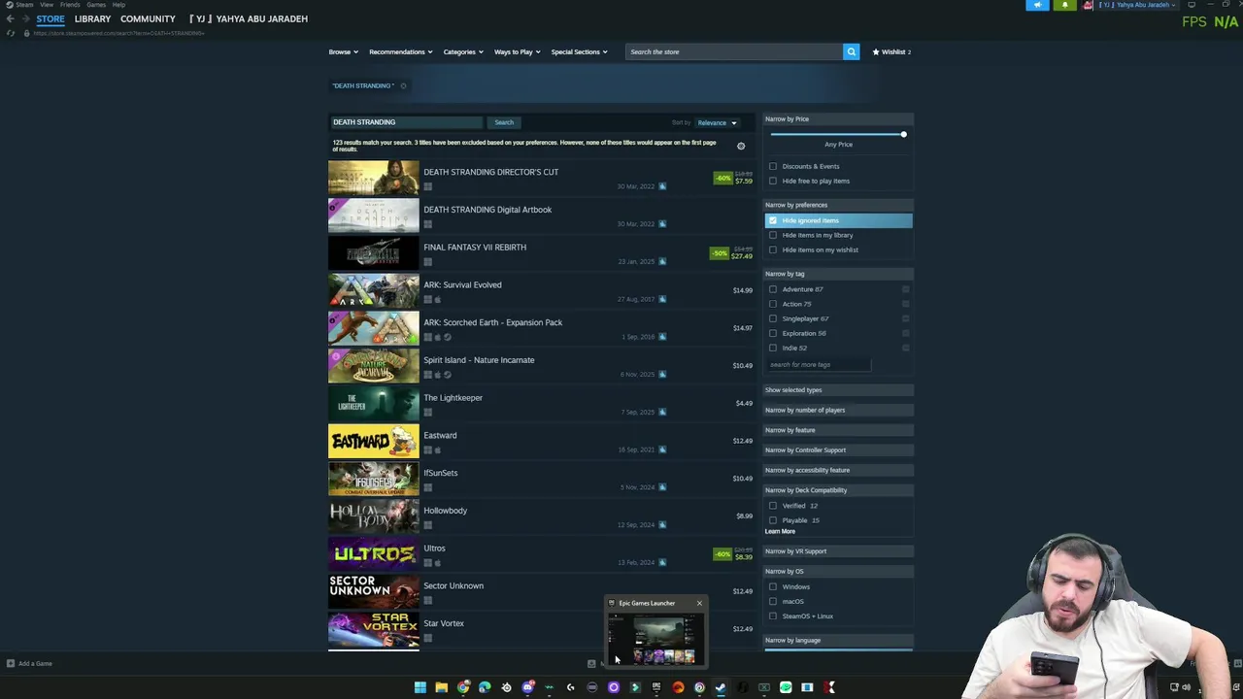This screenshot has width=1243, height=699.
Task: Click the Add a Game plus icon
Action: (11, 664)
